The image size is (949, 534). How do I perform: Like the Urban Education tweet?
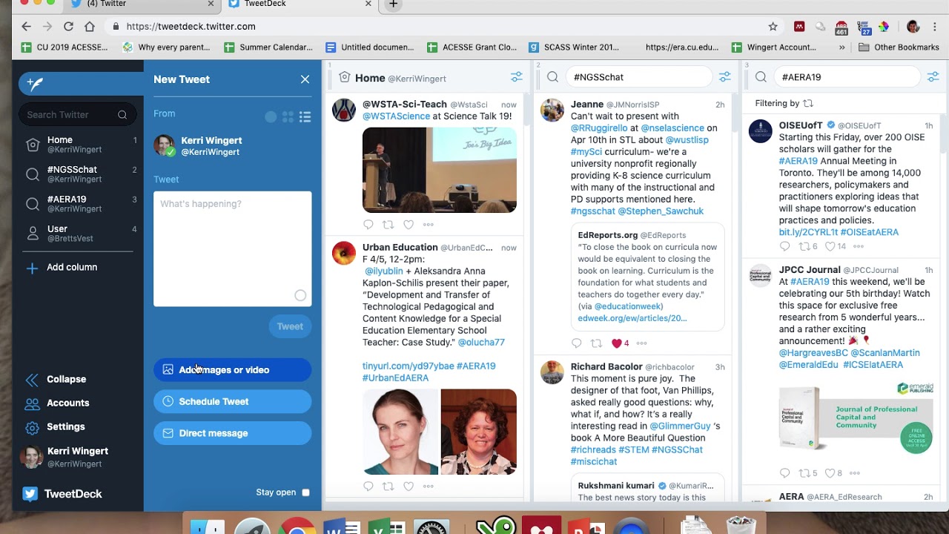(409, 487)
